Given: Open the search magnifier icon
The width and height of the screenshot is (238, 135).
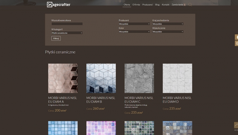Looking at the screenshot, I should click(190, 4).
